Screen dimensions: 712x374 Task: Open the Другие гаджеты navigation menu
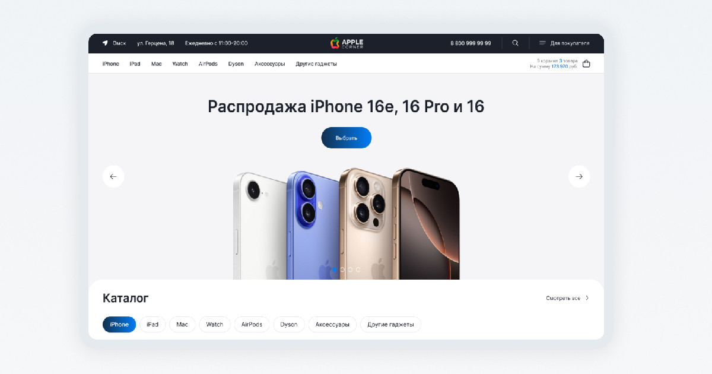pyautogui.click(x=316, y=64)
